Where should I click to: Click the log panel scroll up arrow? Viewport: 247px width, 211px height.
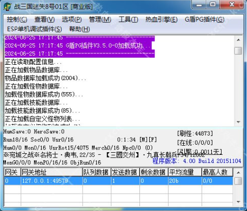point(238,40)
